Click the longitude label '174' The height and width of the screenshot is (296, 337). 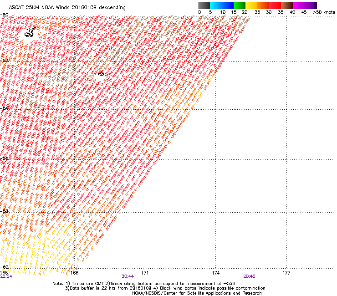pyautogui.click(x=215, y=273)
